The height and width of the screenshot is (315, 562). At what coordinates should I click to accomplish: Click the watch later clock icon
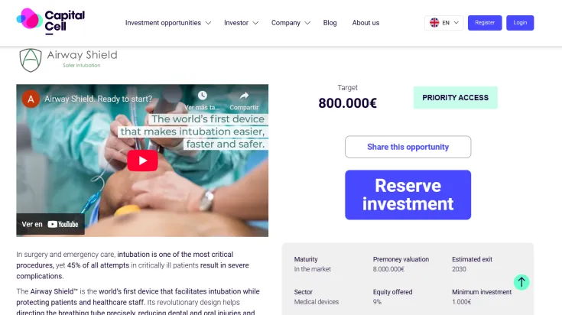tap(203, 96)
